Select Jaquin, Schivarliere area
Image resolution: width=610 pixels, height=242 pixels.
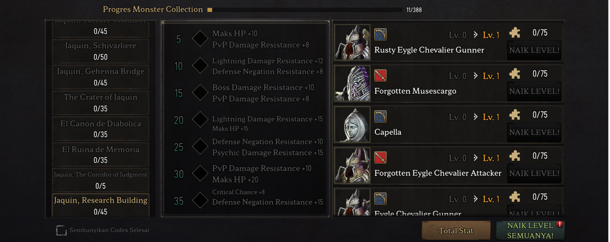pyautogui.click(x=100, y=51)
